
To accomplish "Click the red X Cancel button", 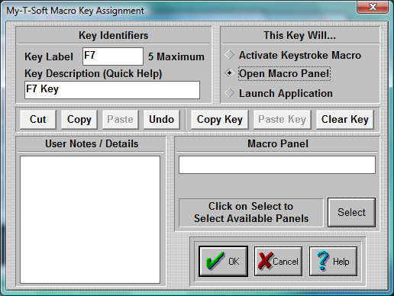I will pyautogui.click(x=278, y=261).
